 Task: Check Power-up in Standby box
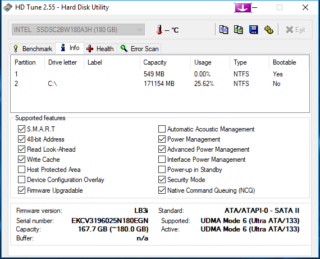click(x=162, y=170)
